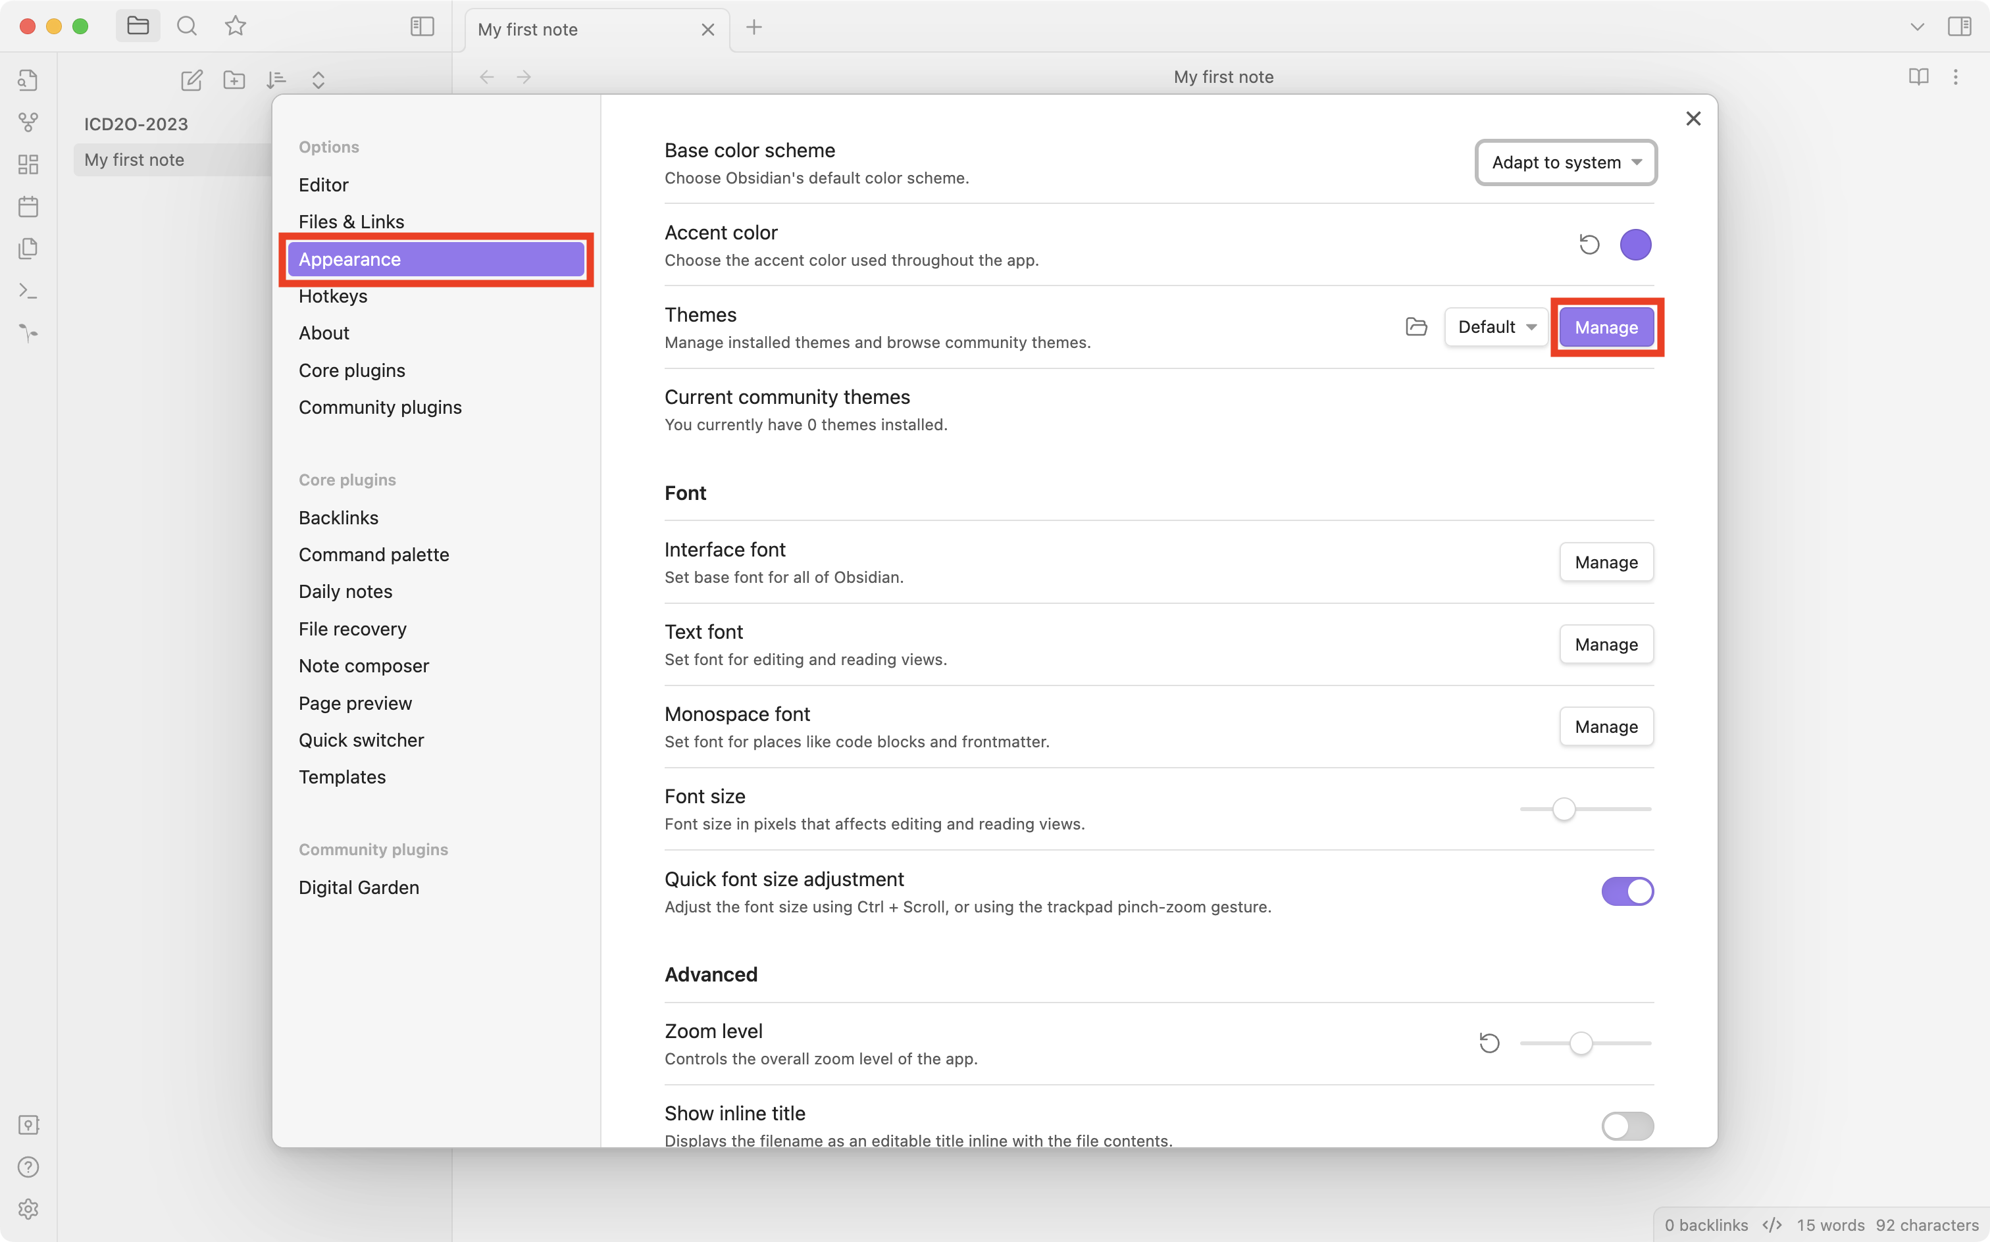Image resolution: width=1990 pixels, height=1242 pixels.
Task: Close the settings dialog
Action: tap(1693, 119)
